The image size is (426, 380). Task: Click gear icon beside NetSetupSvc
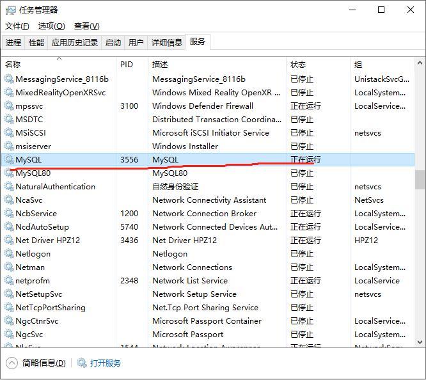pyautogui.click(x=9, y=294)
